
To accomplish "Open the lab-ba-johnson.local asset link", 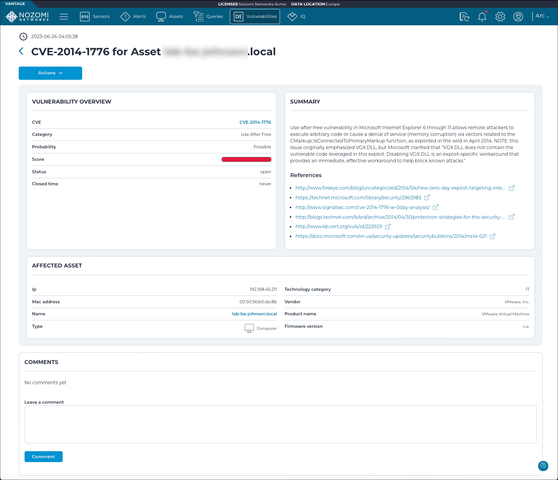I will (254, 314).
